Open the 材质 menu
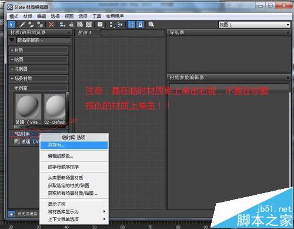Image resolution: width=294 pixels, height=229 pixels. pos(28,16)
